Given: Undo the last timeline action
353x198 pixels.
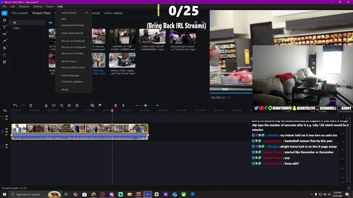Looking at the screenshot, I should point(15,105).
